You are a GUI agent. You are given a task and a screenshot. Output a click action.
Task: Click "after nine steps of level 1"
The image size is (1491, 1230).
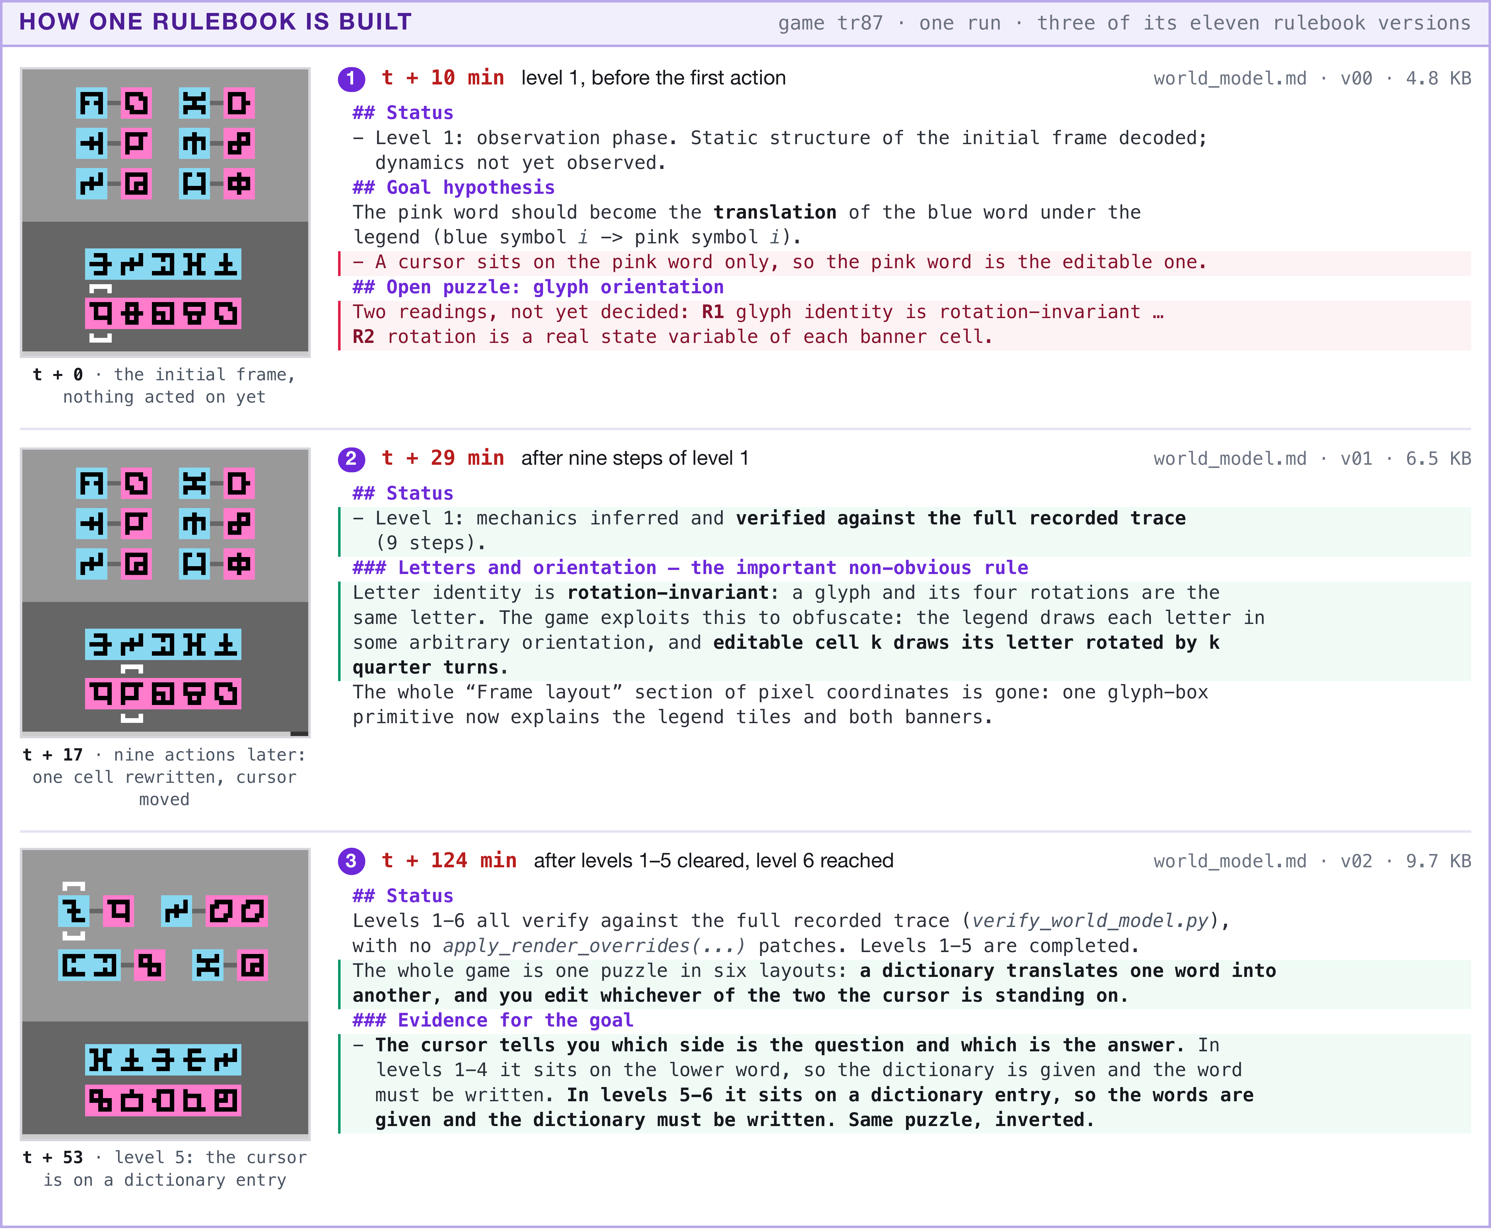635,458
